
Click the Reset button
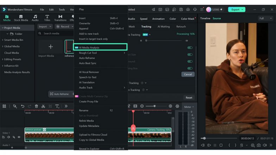[189, 98]
